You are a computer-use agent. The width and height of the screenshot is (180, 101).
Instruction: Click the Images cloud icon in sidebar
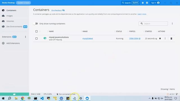tap(3, 16)
